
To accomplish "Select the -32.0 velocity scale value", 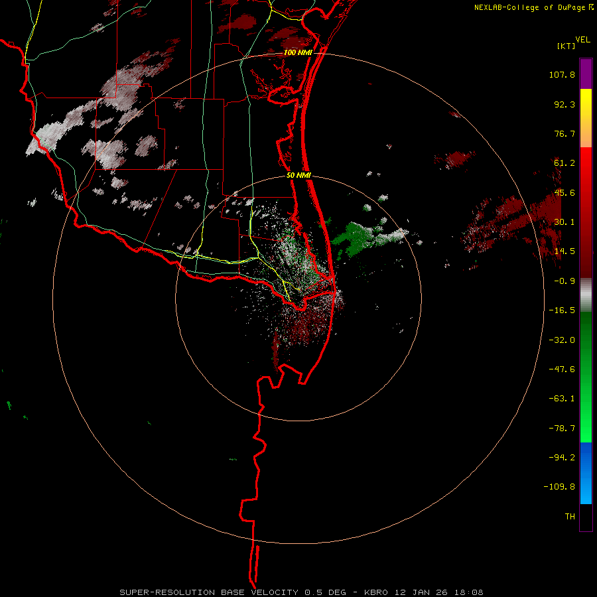I will 562,340.
